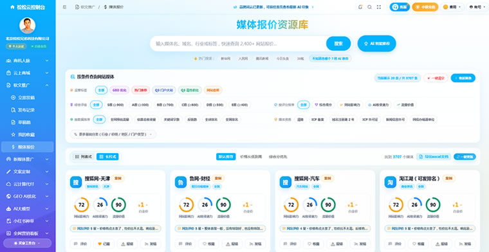Click the 鲁 logo on the 鲁网-财经 card

coord(181,182)
